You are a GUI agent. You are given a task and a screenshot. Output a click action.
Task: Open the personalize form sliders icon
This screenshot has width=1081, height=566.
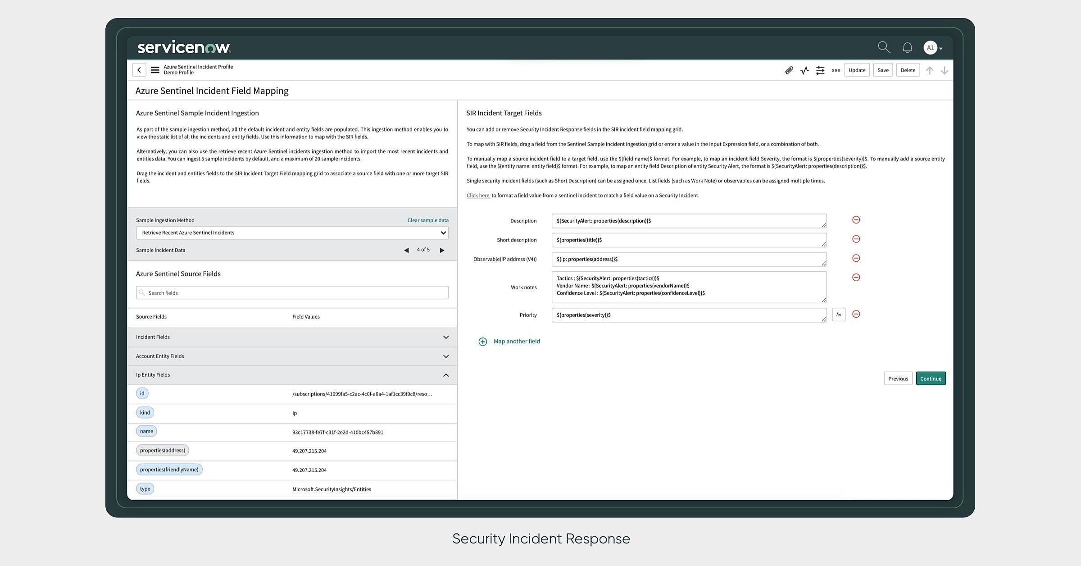pos(820,70)
